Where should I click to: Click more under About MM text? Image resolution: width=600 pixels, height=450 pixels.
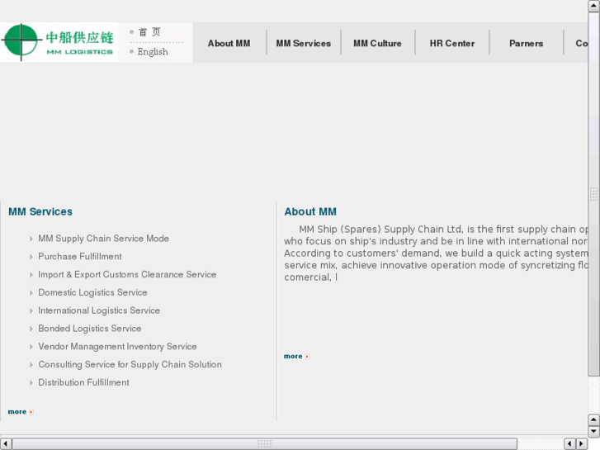[296, 356]
